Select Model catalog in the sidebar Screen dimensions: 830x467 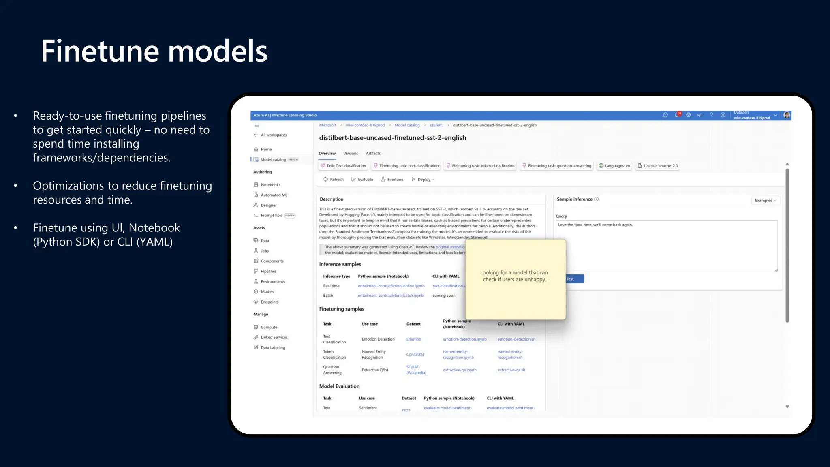[273, 160]
